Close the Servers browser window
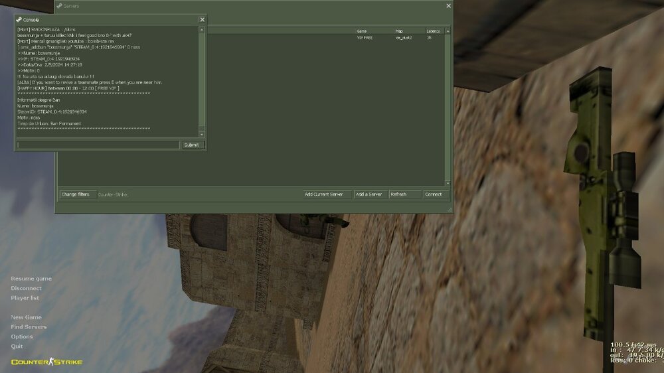 pos(448,6)
